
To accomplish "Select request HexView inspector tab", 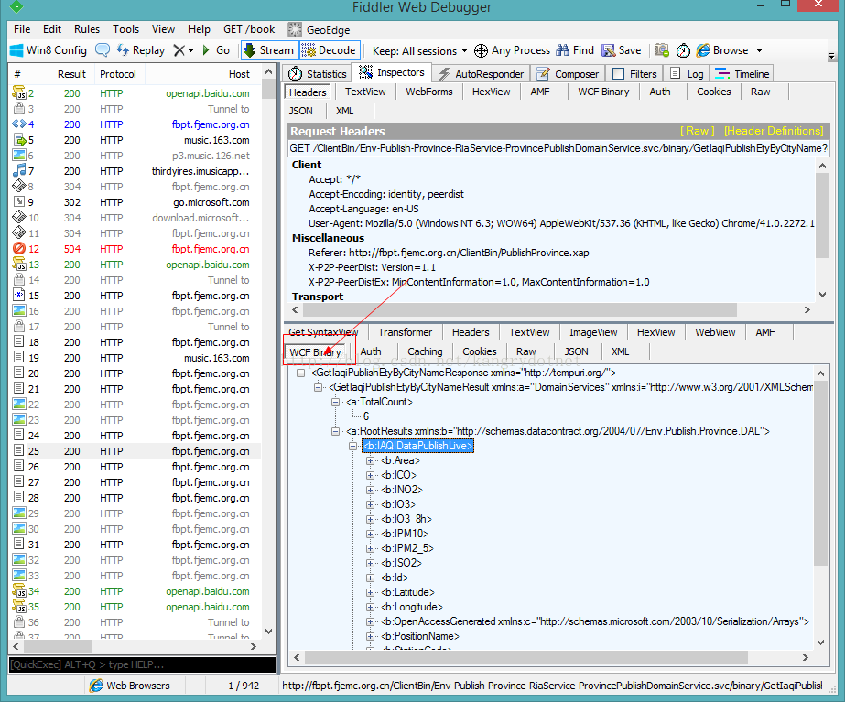I will coord(491,92).
